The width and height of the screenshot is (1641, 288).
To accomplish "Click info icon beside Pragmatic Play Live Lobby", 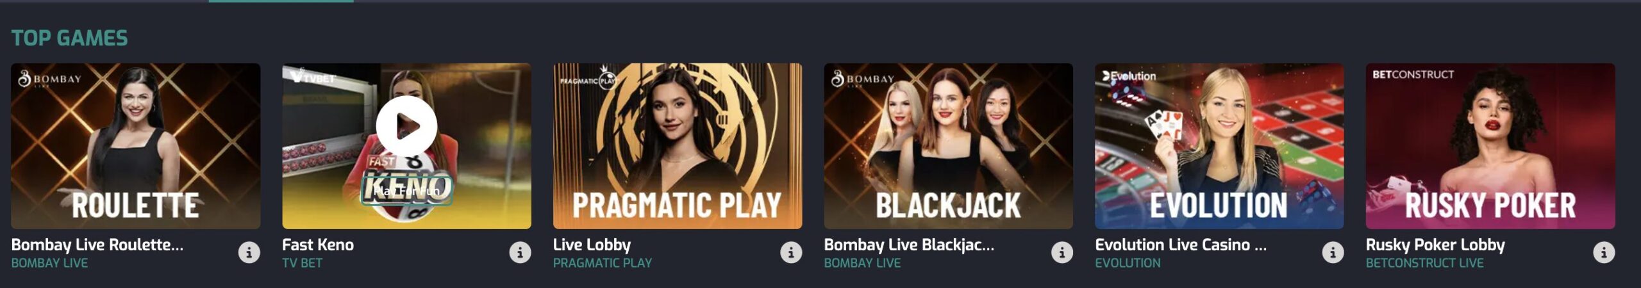I will click(791, 253).
